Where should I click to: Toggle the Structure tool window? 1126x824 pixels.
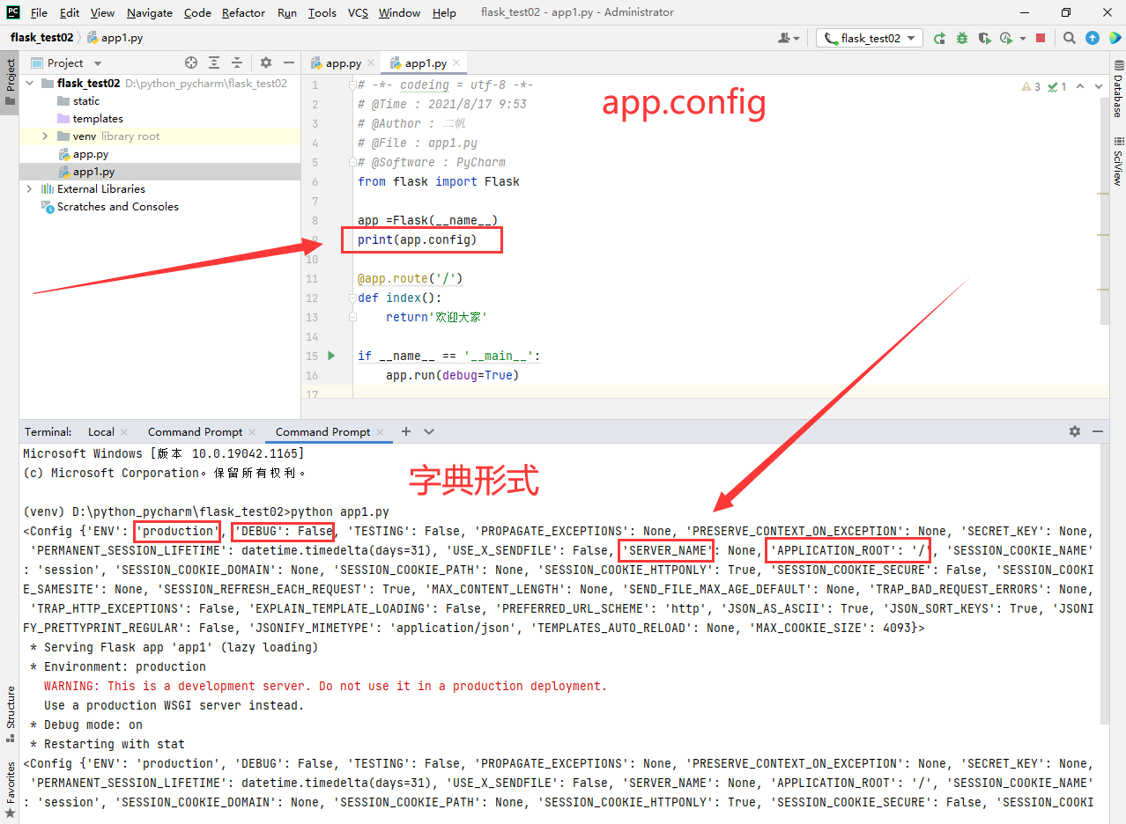[x=10, y=708]
